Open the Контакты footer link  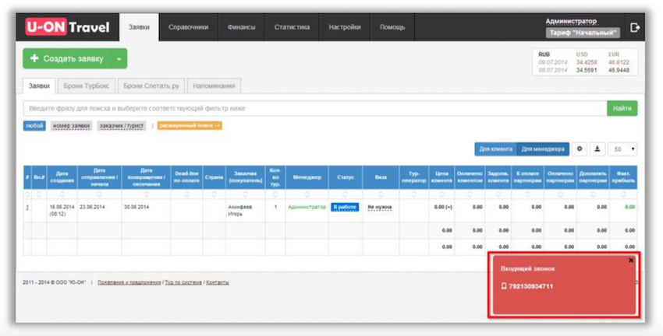click(x=218, y=282)
